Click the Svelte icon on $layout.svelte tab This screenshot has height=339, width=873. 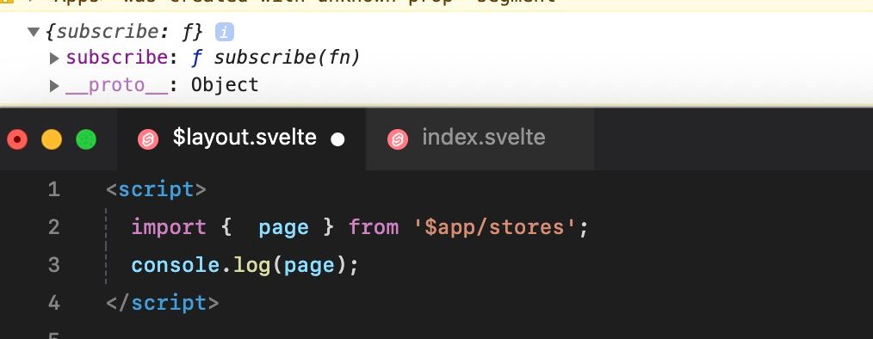coord(149,139)
